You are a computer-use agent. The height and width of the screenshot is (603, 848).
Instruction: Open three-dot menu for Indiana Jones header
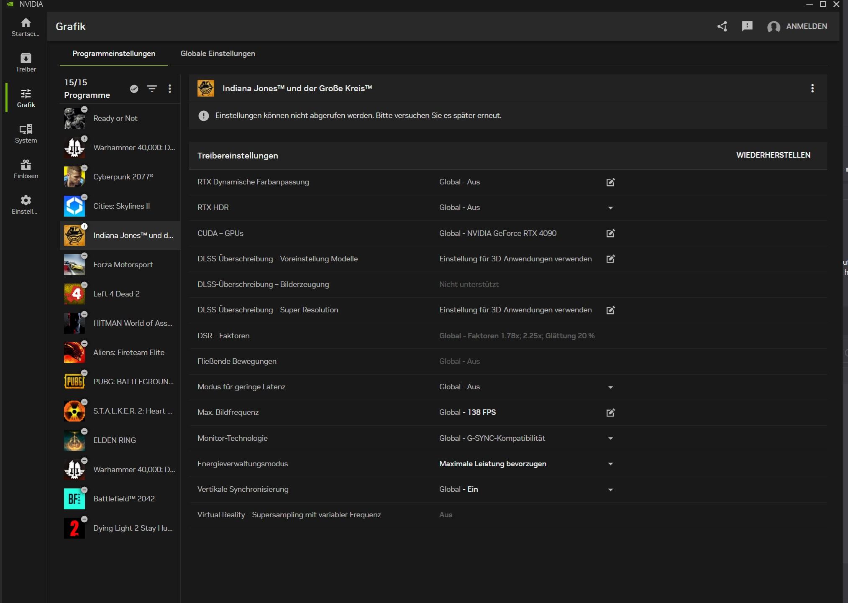click(812, 88)
